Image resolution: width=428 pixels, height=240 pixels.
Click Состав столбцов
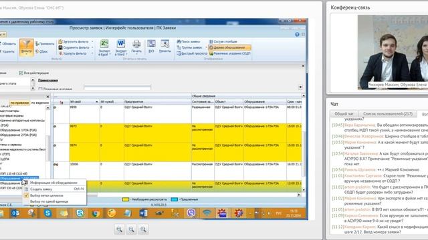223,41
